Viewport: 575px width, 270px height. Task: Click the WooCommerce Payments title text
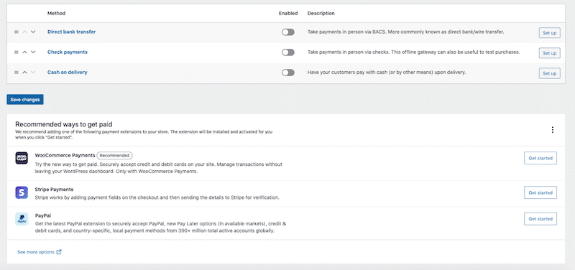pos(65,155)
